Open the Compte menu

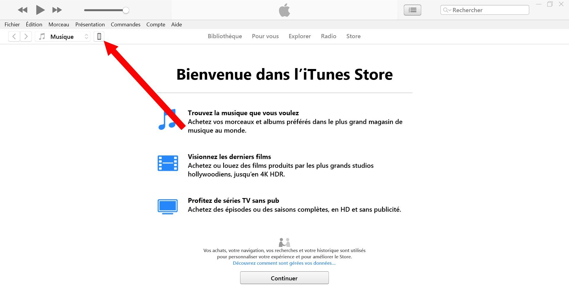[156, 25]
